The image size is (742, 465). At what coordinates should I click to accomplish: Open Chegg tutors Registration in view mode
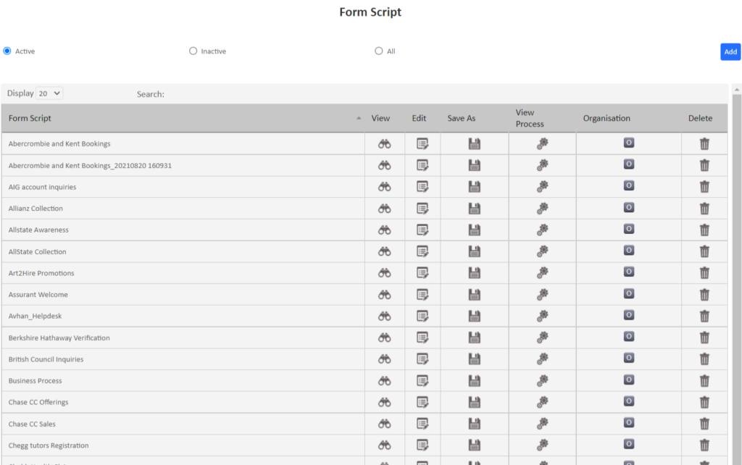coord(383,445)
